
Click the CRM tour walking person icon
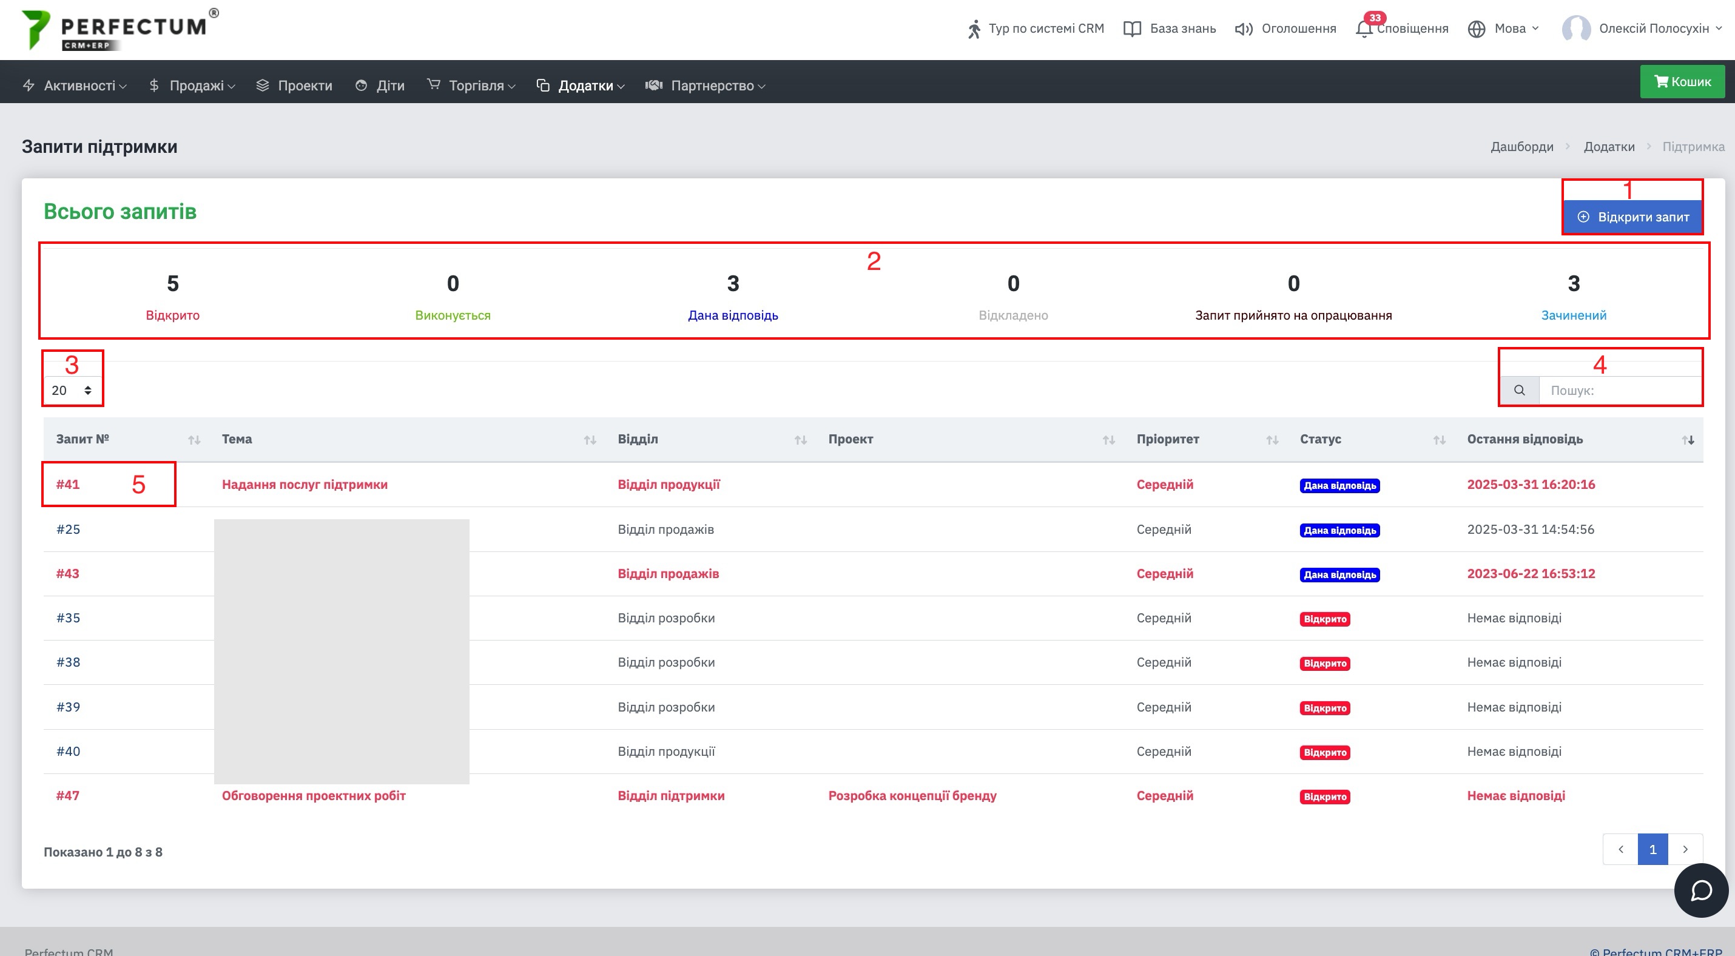click(x=974, y=29)
